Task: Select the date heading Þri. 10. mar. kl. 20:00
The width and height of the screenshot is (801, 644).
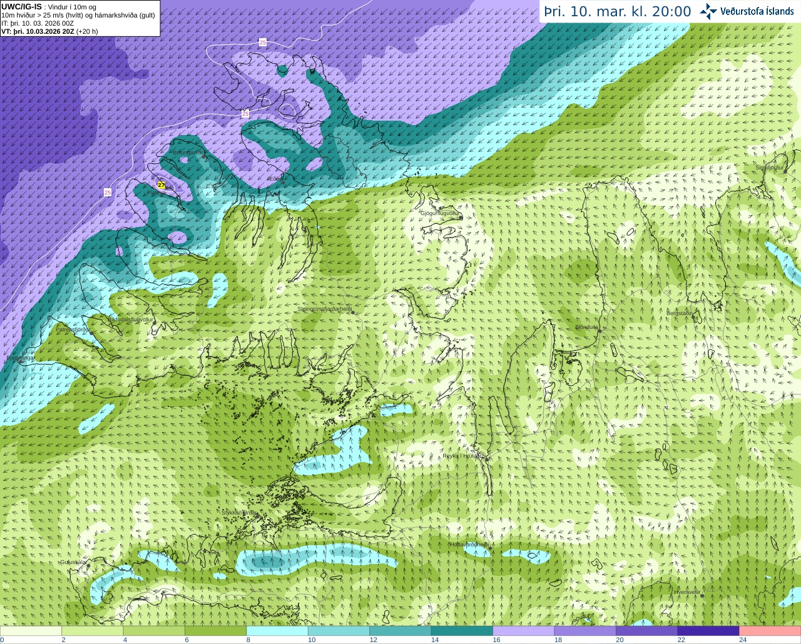Action: [618, 11]
